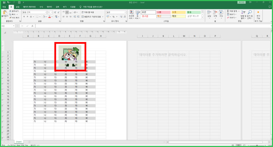Open the Fill (채우기) dropdown
Image resolution: width=273 pixels, height=147 pixels.
[x=231, y=14]
